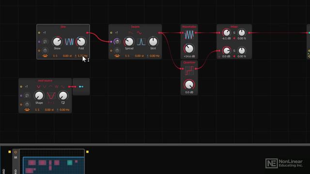Click the +14.6 dB Wavefolder value
The width and height of the screenshot is (310, 174).
(x=189, y=56)
